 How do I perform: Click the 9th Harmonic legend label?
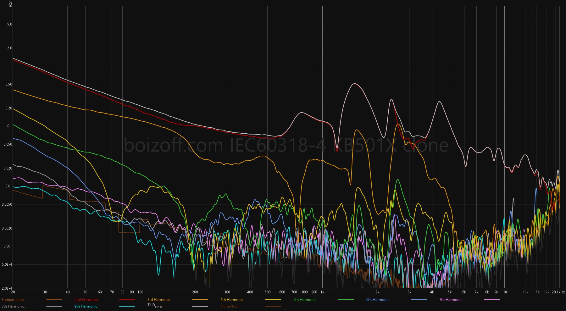86,306
